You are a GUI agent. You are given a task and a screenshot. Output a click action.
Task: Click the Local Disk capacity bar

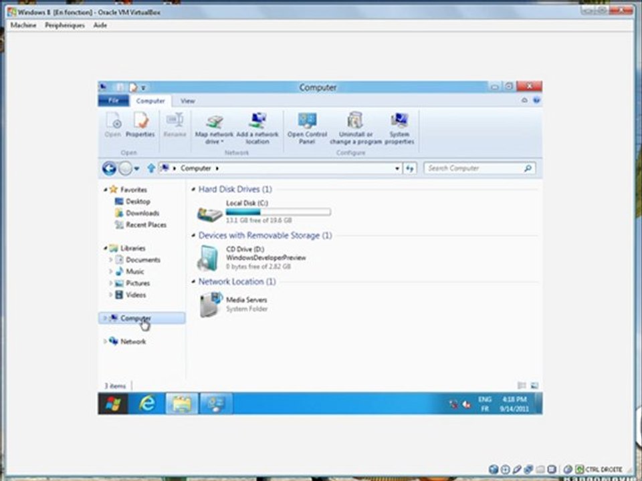278,212
